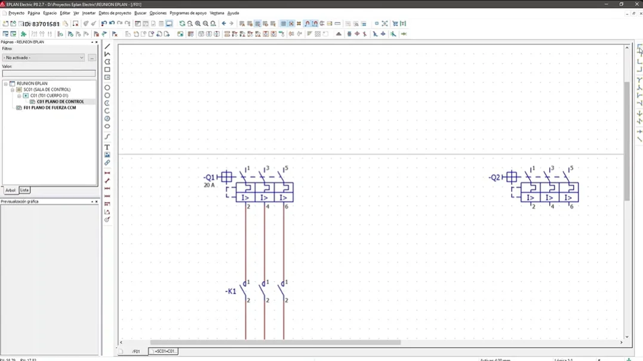Close the Páginas navigator panel
This screenshot has width=643, height=361.
[x=97, y=42]
